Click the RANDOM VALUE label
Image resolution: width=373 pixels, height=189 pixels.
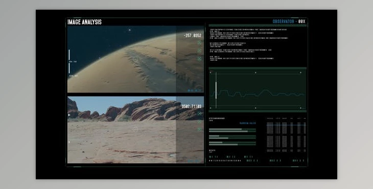(248, 124)
